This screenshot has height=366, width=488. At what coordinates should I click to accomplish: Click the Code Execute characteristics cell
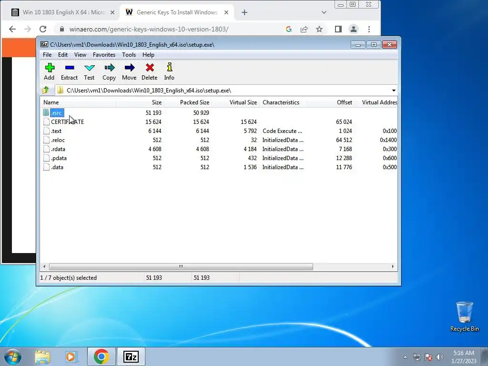[x=282, y=131]
